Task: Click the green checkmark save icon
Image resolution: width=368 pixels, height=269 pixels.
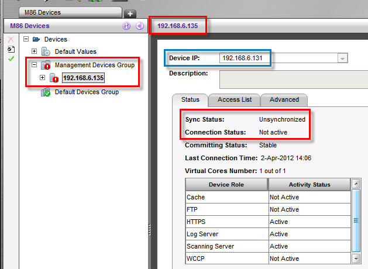Action: click(x=11, y=59)
